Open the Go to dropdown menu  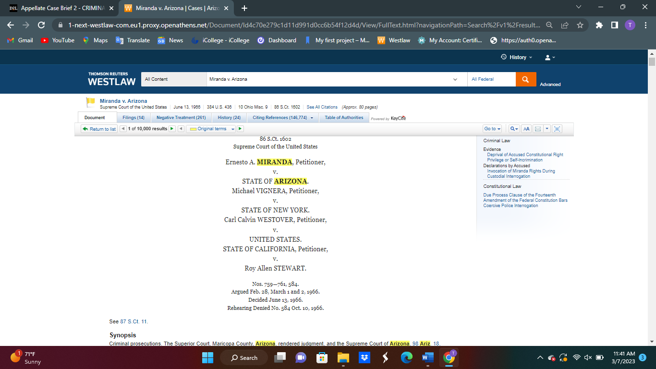coord(491,129)
